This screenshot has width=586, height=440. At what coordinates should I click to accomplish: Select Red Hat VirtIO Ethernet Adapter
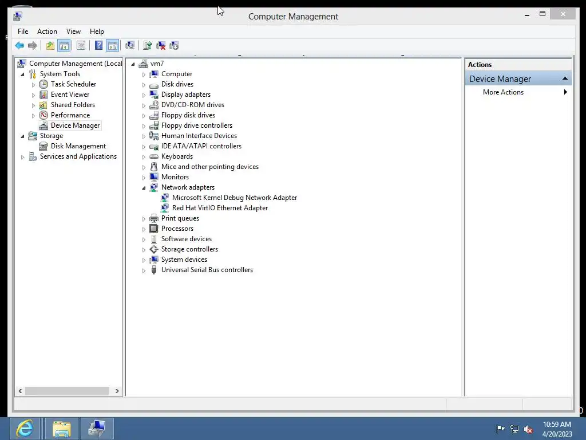pos(220,207)
